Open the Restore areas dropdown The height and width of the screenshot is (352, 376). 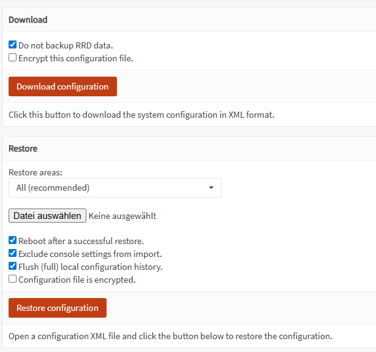click(115, 188)
